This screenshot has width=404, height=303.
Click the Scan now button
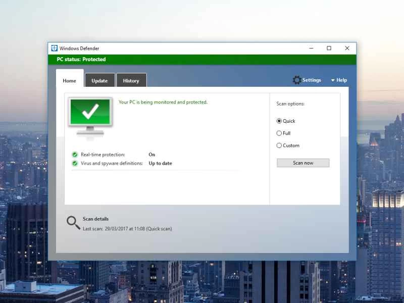click(x=302, y=163)
